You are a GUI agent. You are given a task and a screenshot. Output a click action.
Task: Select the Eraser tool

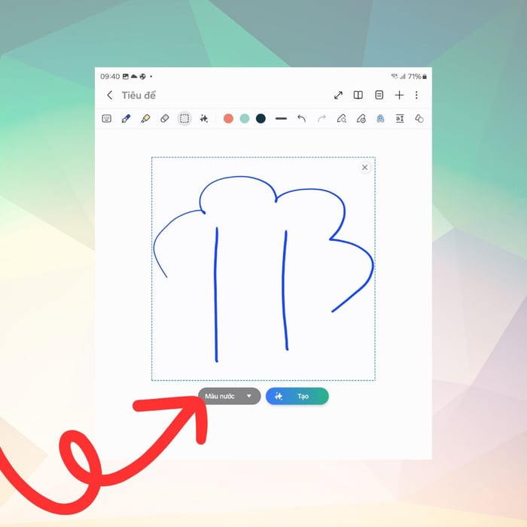point(165,118)
